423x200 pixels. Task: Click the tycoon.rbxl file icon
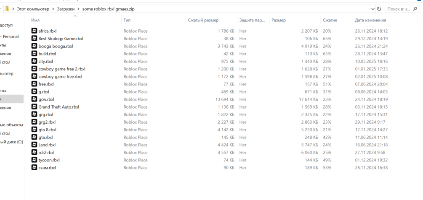click(34, 160)
